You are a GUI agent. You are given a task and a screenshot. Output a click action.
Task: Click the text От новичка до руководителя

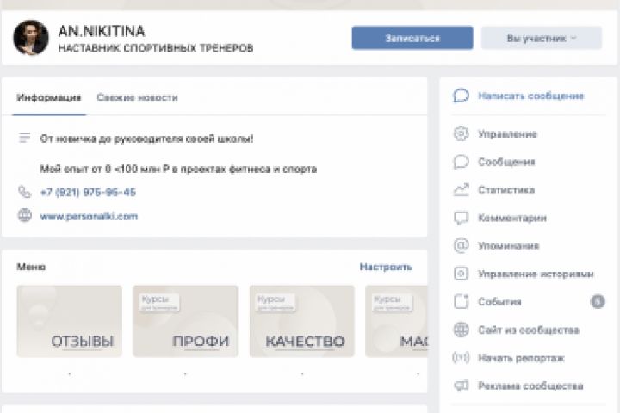coord(146,139)
